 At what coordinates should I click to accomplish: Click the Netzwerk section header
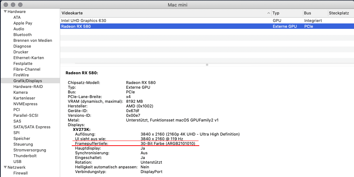(x=16, y=167)
